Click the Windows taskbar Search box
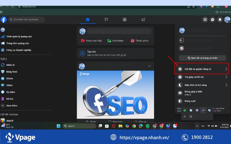231x144 pixels. [x=79, y=126]
